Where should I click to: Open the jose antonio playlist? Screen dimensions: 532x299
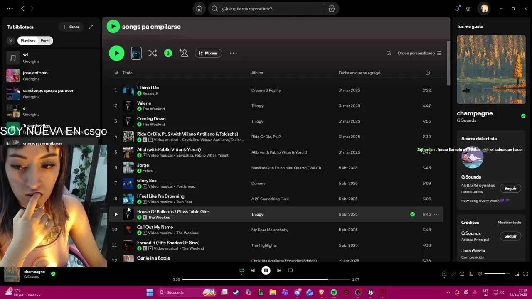(52, 76)
